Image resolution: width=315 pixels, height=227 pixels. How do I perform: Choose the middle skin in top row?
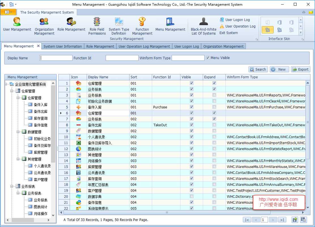tap(279, 22)
